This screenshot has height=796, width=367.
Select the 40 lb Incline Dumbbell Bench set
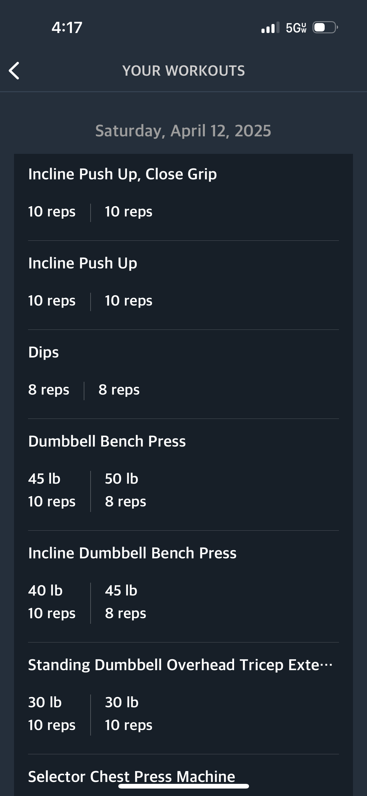click(52, 602)
